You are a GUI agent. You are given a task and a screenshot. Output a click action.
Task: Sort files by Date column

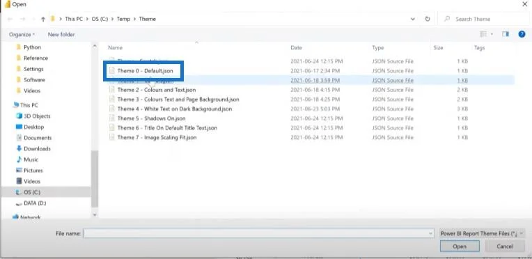point(296,48)
